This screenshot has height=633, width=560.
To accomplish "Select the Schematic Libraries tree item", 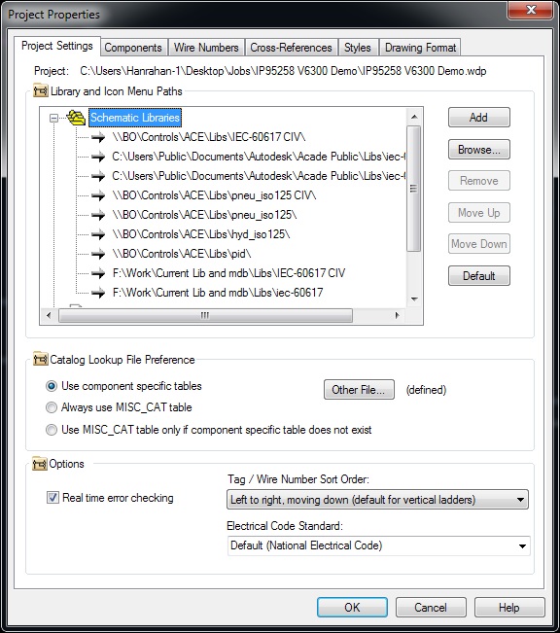I will click(135, 118).
